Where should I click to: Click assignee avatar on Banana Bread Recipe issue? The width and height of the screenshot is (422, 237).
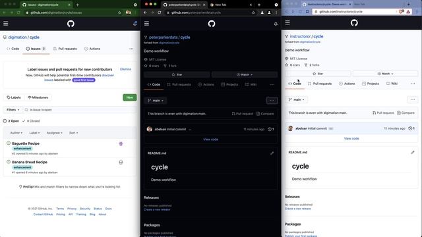click(x=121, y=163)
